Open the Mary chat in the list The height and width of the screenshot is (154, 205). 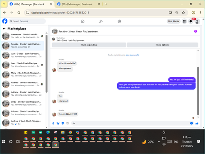pos(23,74)
